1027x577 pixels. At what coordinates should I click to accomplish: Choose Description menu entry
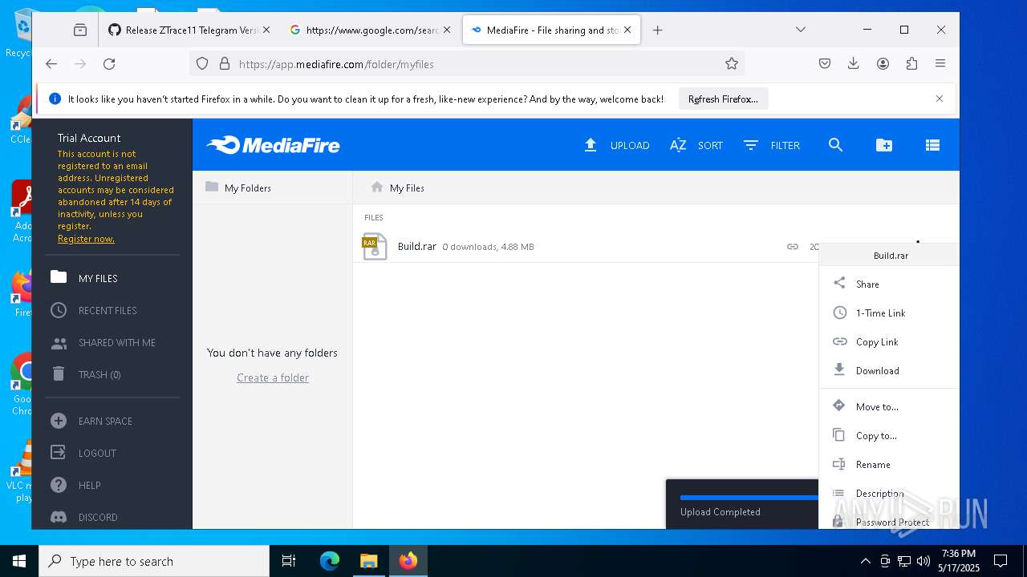889,493
